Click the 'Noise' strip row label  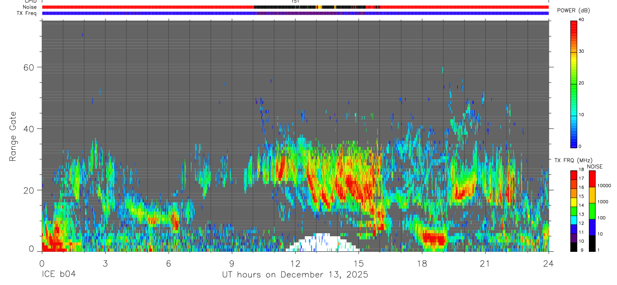click(30, 7)
